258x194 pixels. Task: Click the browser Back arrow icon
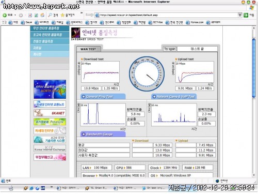tap(5, 15)
